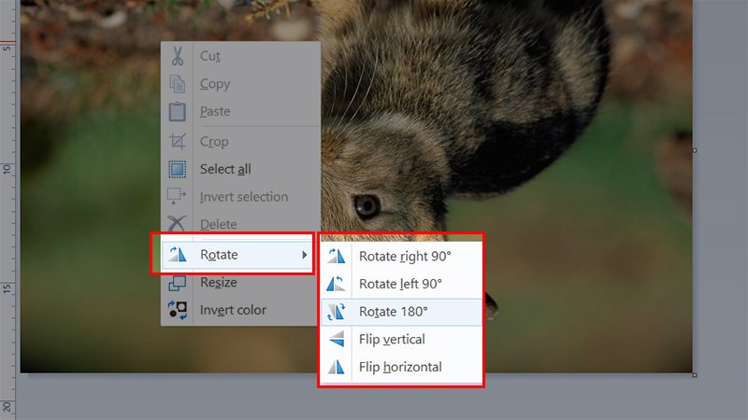Select Flip horizontal option
Image resolution: width=748 pixels, height=420 pixels.
coord(401,367)
